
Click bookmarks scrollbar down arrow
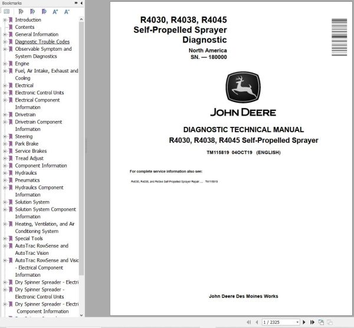pyautogui.click(x=81, y=315)
